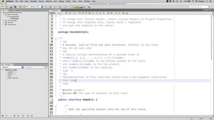This screenshot has height=120, width=214.
Task: Click Find Next Occurrence editor icon
Action: (x=86, y=13)
